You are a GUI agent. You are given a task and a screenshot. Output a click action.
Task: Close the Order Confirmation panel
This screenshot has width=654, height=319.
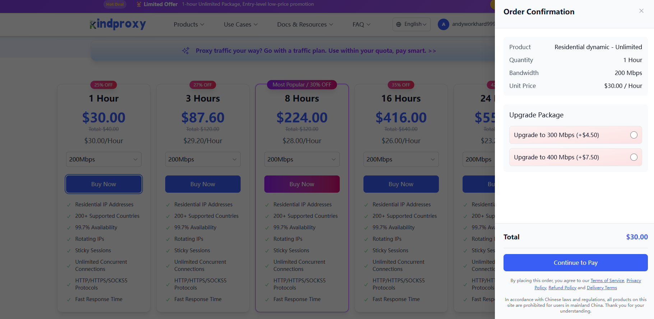641,11
